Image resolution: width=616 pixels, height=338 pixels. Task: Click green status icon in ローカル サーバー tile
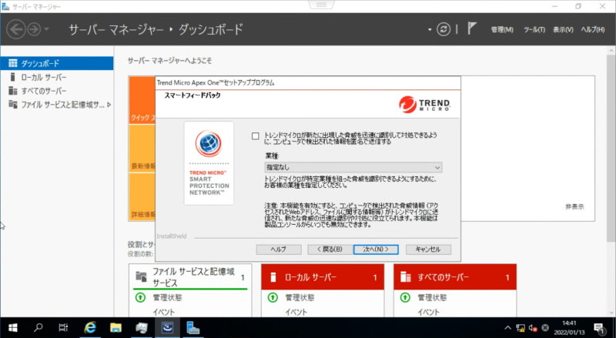point(273,297)
